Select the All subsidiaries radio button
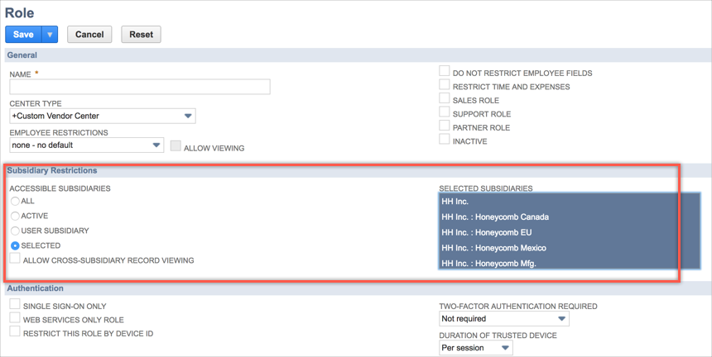This screenshot has width=712, height=357. coord(15,201)
